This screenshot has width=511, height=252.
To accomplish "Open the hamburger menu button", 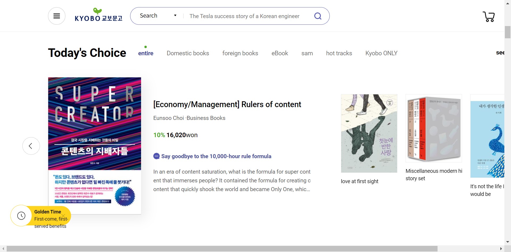I will [x=56, y=16].
